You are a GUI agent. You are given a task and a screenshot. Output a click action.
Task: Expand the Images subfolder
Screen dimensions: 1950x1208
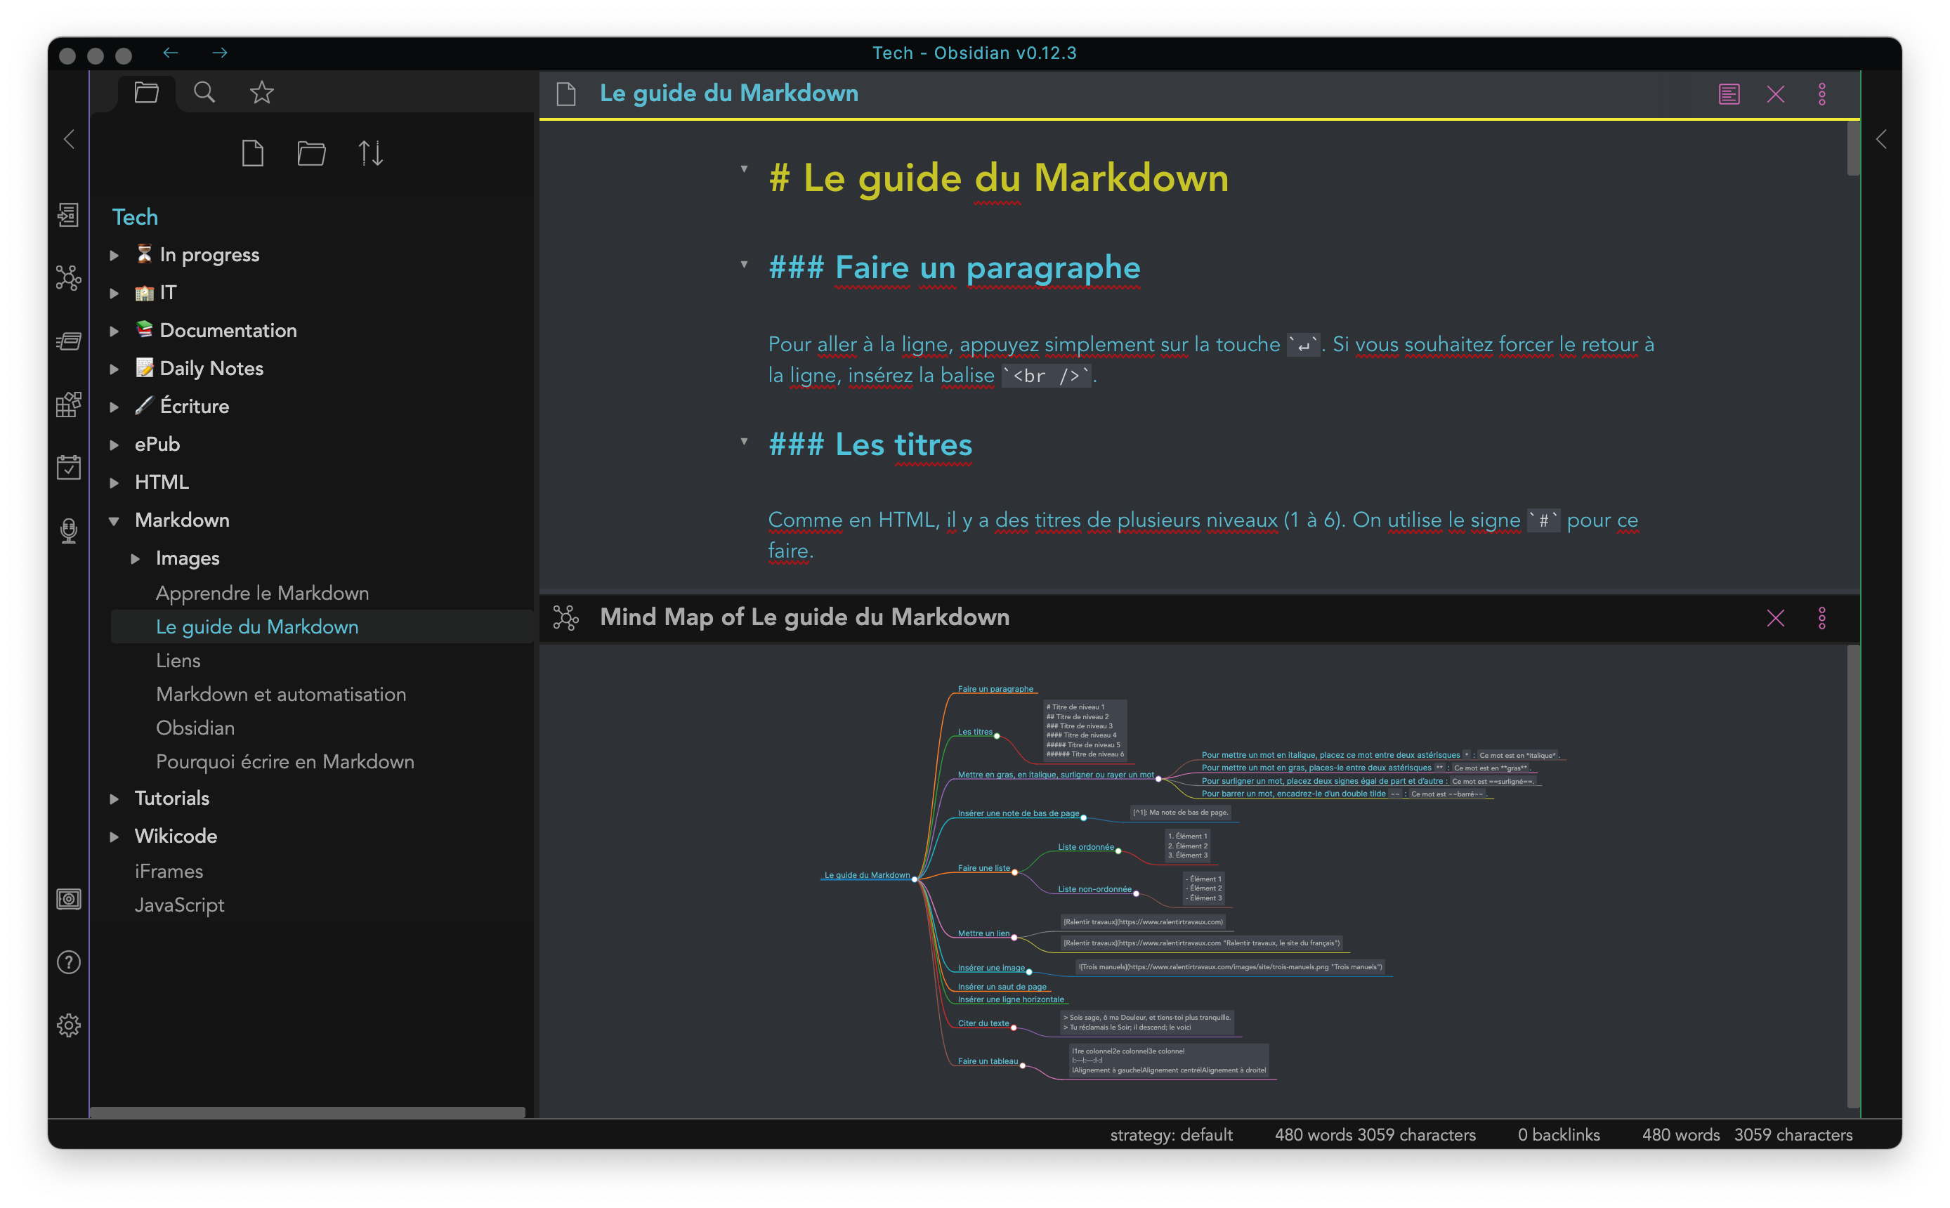(x=135, y=558)
